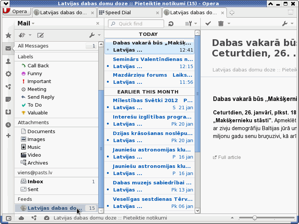Toggle panels button in status bar
This screenshot has height=224, width=299.
(x=9, y=218)
